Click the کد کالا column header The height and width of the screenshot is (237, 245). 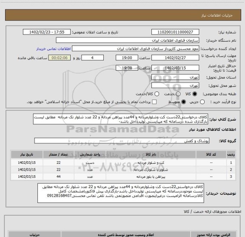[211, 154]
